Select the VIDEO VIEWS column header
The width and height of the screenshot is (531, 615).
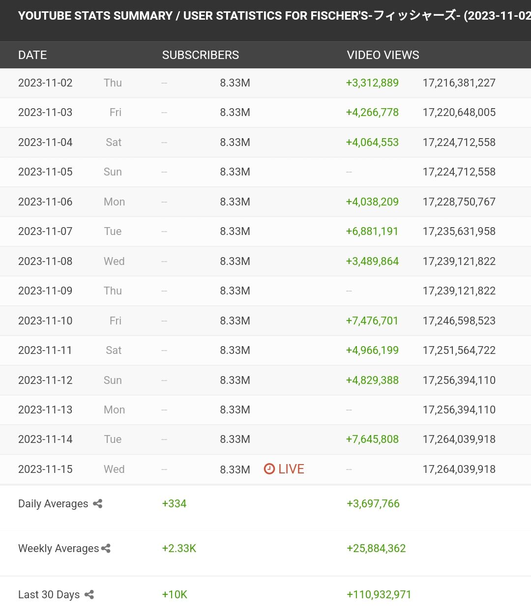(x=383, y=55)
